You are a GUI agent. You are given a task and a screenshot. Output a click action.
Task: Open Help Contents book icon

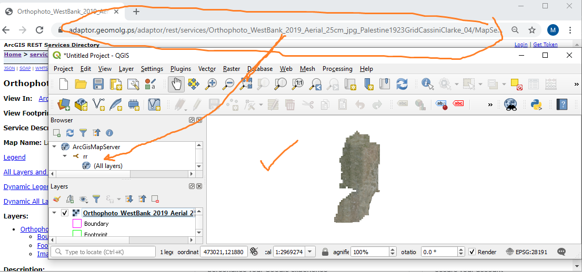point(562,104)
